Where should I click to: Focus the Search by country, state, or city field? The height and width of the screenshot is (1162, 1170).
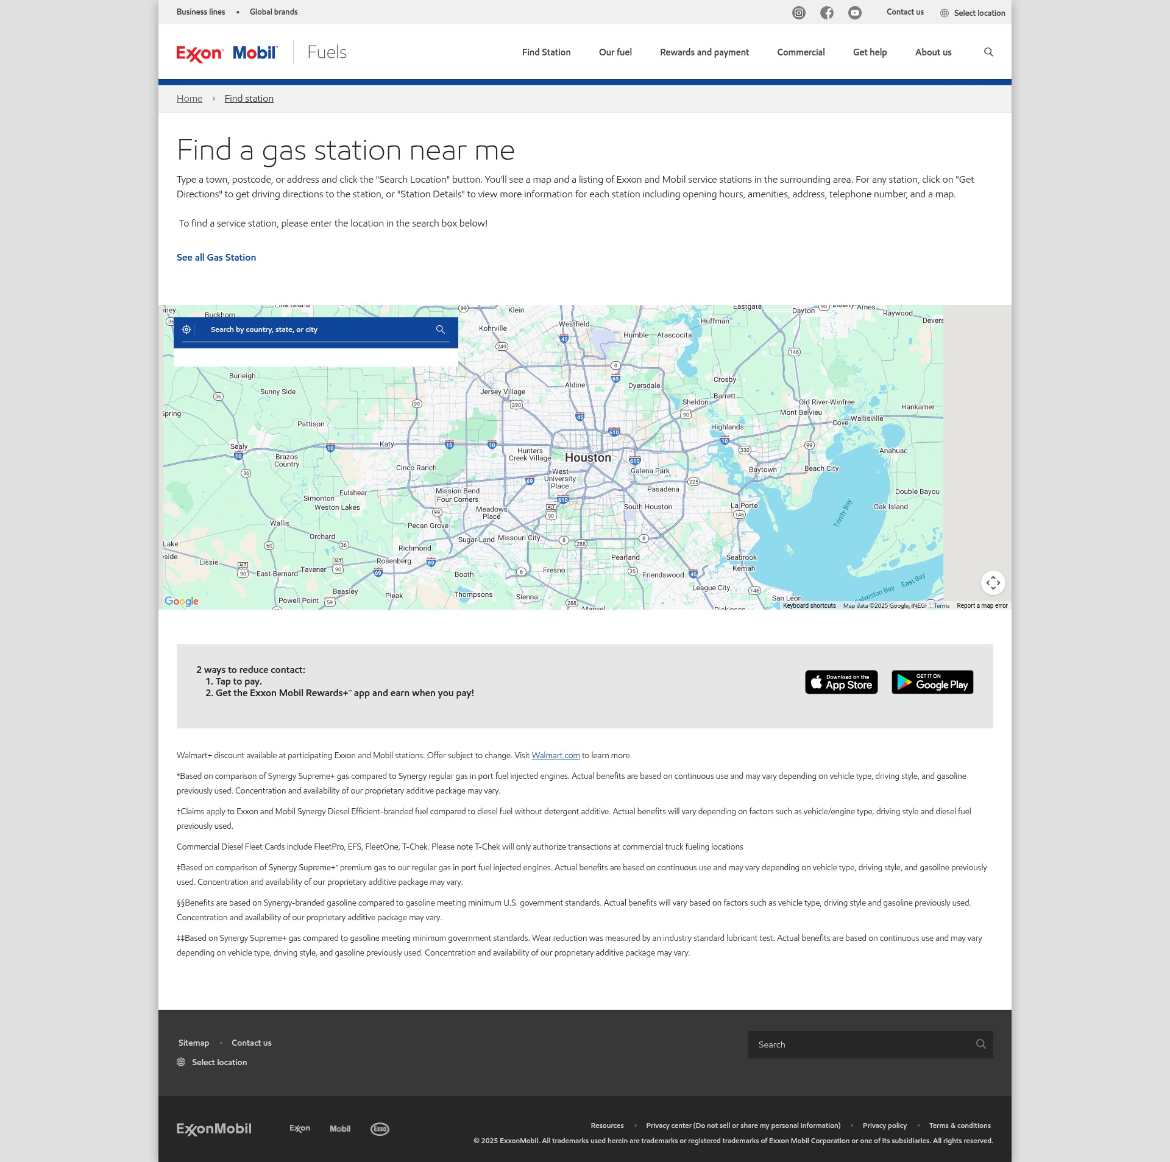316,329
